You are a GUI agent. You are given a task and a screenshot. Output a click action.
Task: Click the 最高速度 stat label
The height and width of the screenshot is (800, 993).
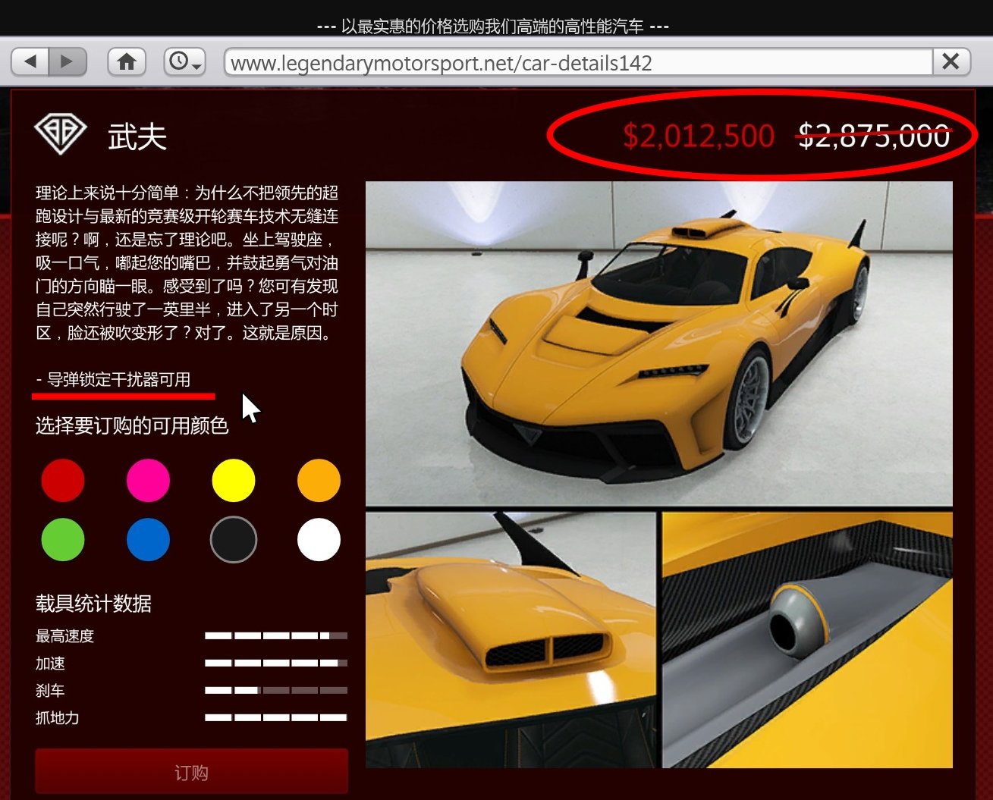pos(64,636)
